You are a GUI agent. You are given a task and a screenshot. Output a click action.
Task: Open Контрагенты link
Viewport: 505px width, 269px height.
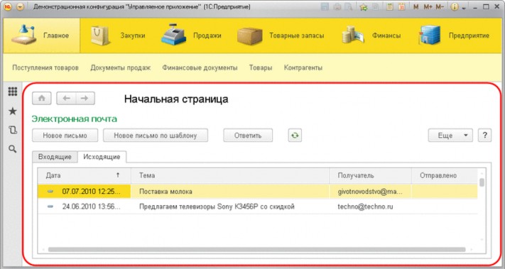point(303,68)
